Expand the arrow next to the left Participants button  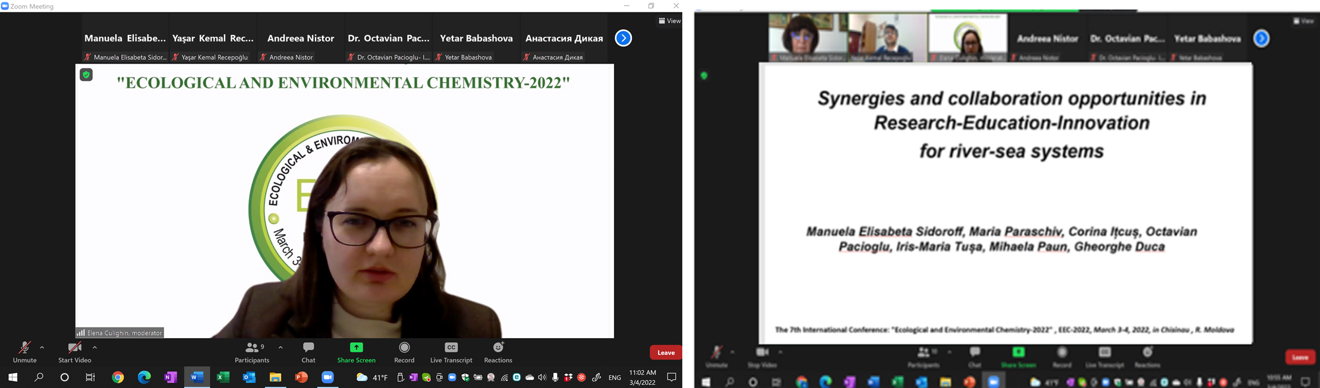click(281, 348)
